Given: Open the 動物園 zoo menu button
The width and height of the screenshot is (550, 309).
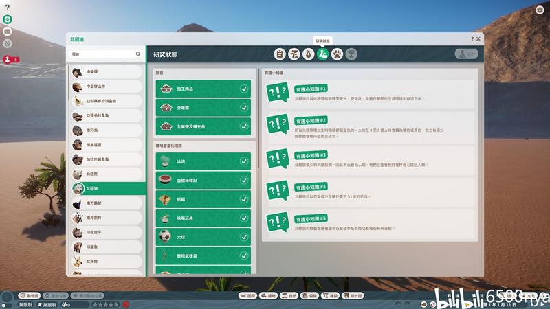Looking at the screenshot, I should [x=30, y=296].
